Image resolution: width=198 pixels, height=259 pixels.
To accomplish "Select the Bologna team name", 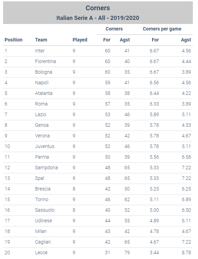I will click(x=43, y=72).
